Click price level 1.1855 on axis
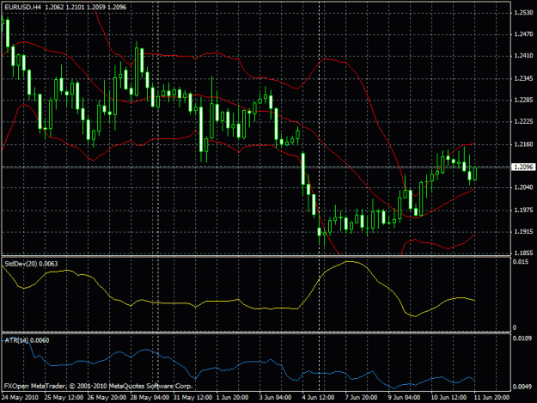This screenshot has height=403, width=537. click(523, 253)
